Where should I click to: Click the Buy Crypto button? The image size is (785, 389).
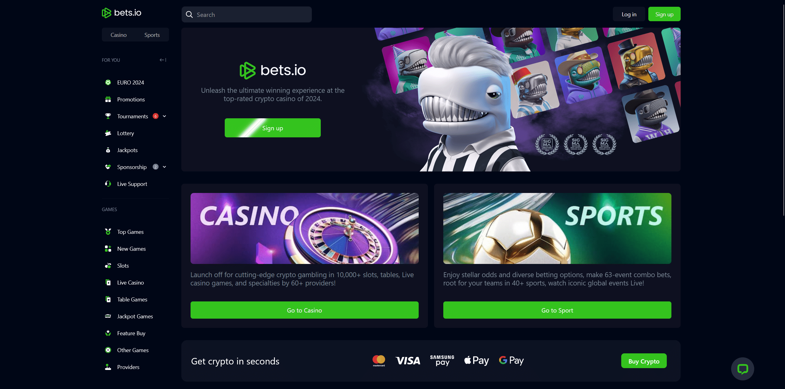tap(644, 361)
